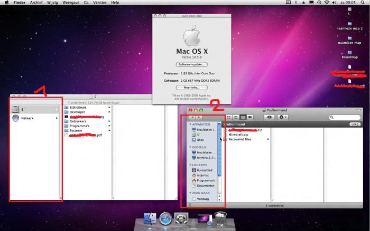Open the Wijzig menu
The width and height of the screenshot is (370, 231).
tap(52, 3)
